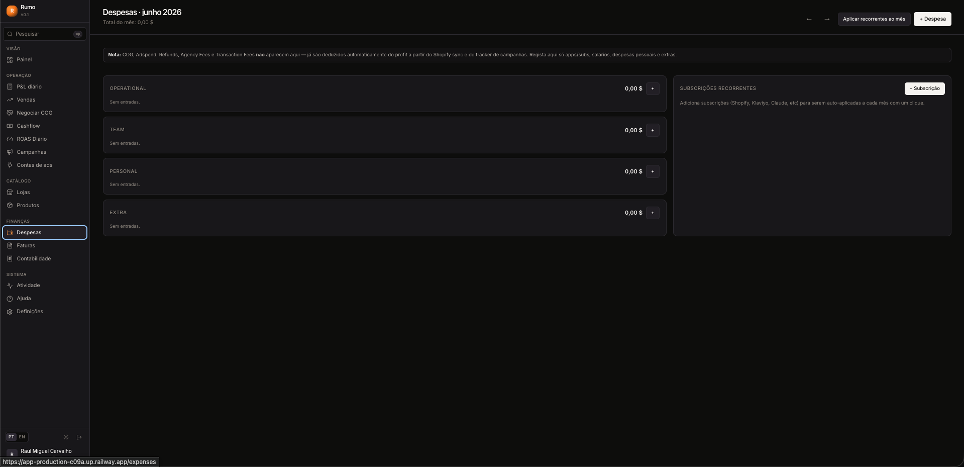Click the OPERATIONAL category heading
The image size is (964, 467).
[128, 88]
